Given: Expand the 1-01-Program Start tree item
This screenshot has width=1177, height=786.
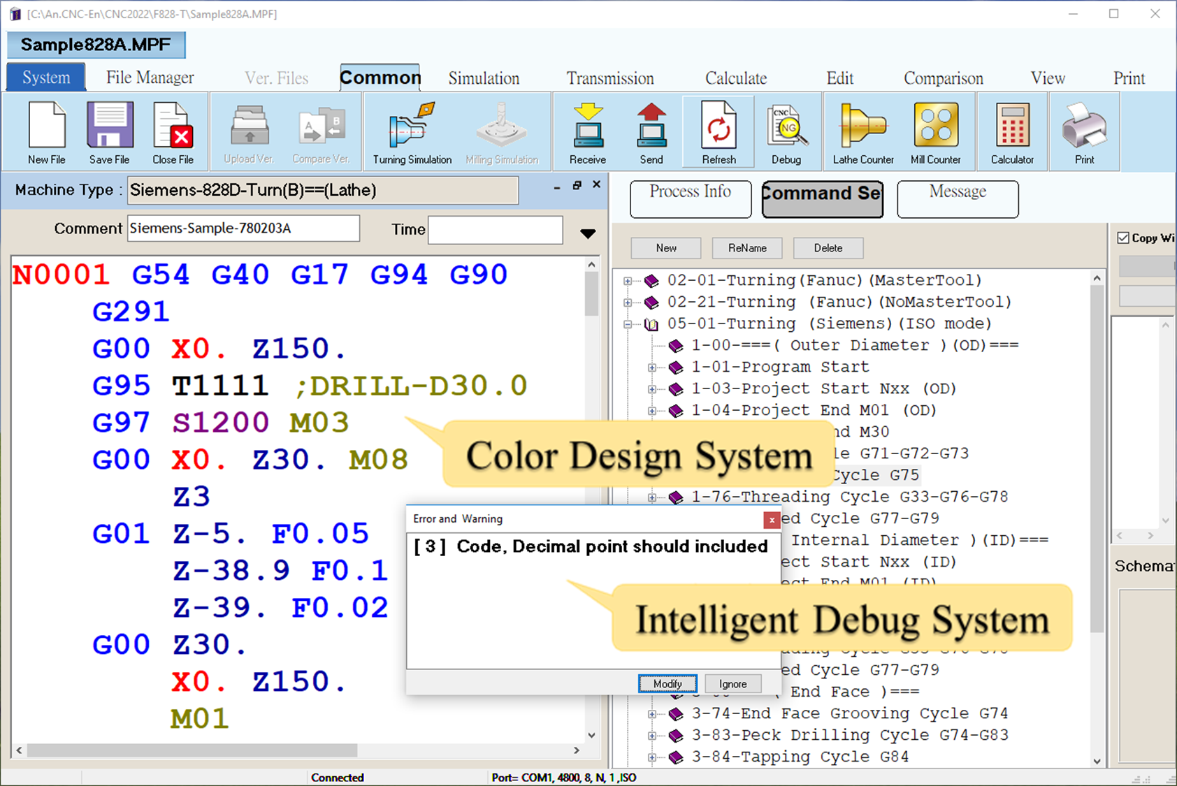Looking at the screenshot, I should point(651,367).
